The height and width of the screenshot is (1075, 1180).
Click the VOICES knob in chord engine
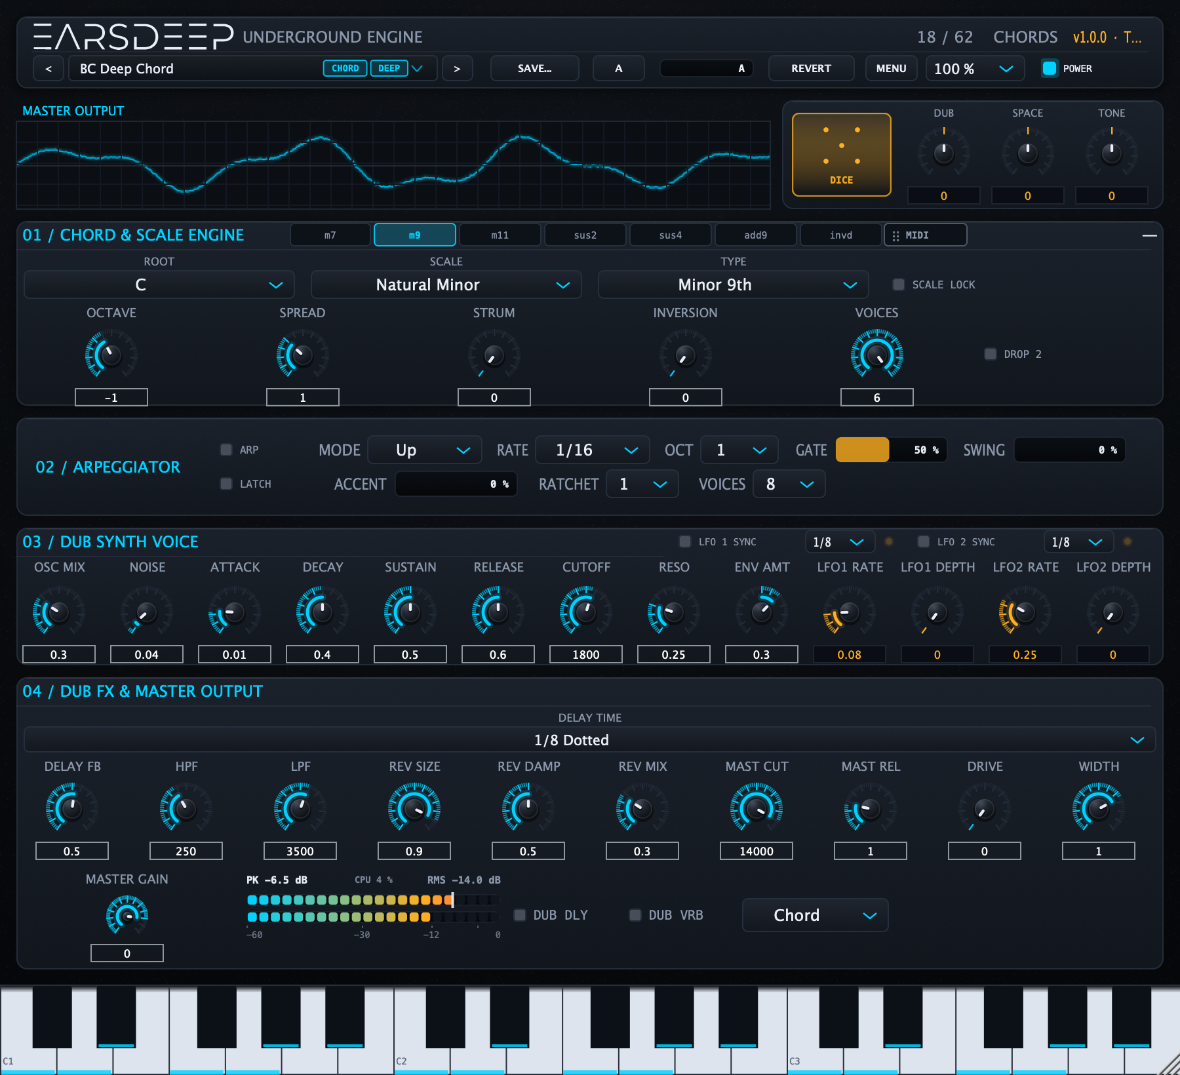point(876,355)
